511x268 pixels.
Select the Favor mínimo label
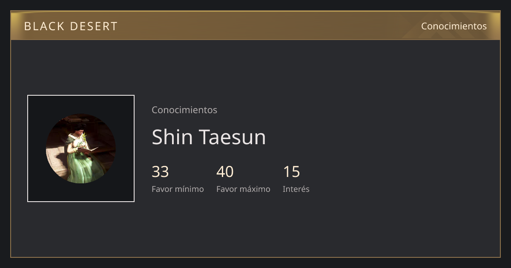tap(178, 189)
